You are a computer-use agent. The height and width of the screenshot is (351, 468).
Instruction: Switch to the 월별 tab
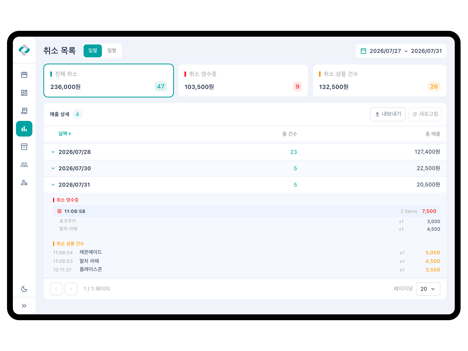pyautogui.click(x=112, y=51)
